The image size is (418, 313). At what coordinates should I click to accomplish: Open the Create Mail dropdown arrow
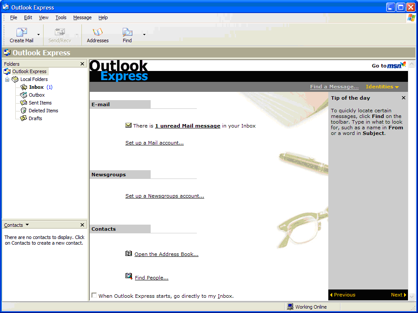coord(38,34)
